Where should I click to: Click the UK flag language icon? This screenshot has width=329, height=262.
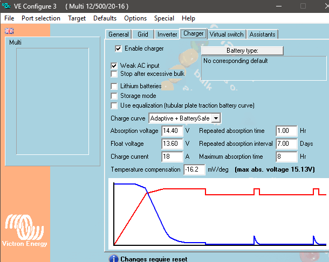9,31
